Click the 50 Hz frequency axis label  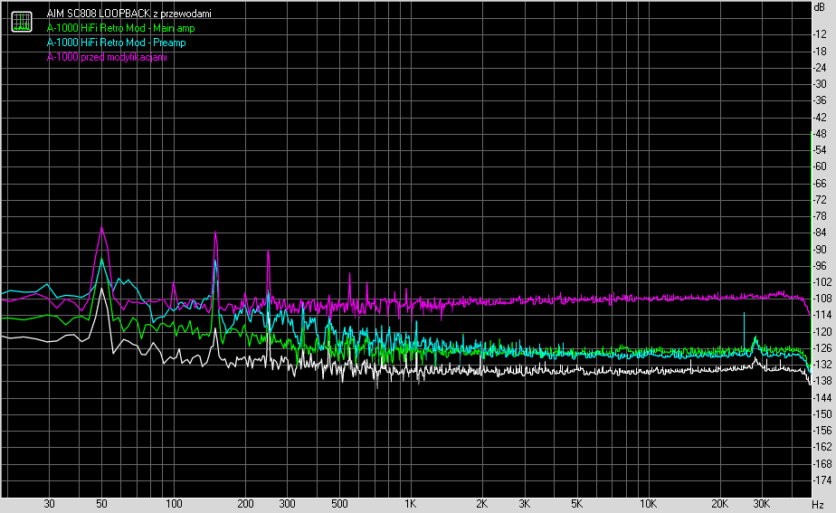(101, 503)
